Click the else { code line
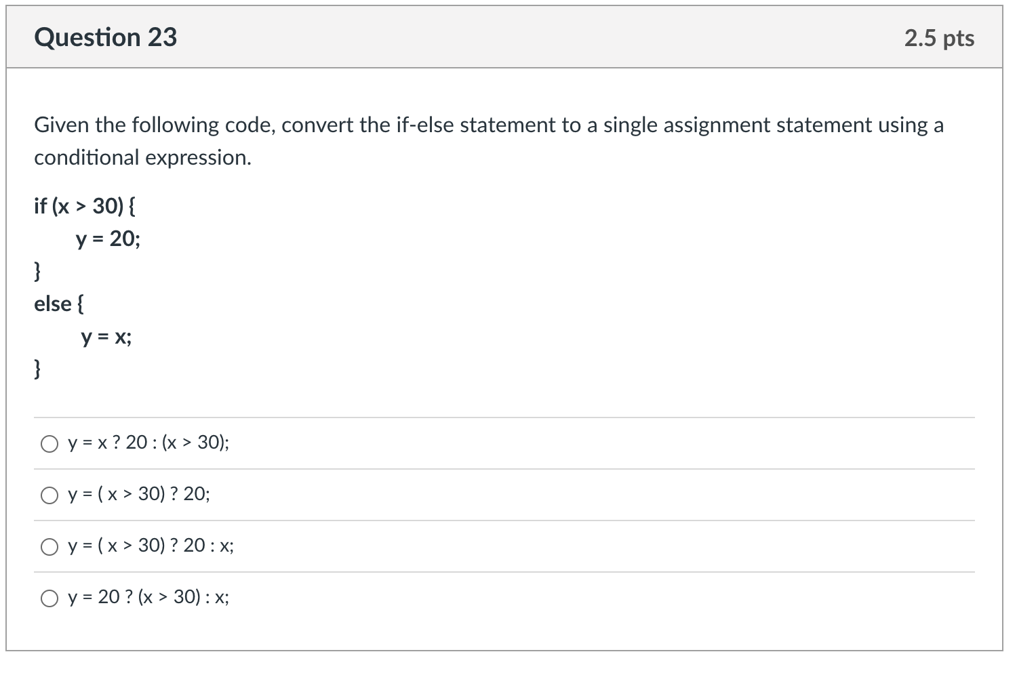 [x=58, y=304]
